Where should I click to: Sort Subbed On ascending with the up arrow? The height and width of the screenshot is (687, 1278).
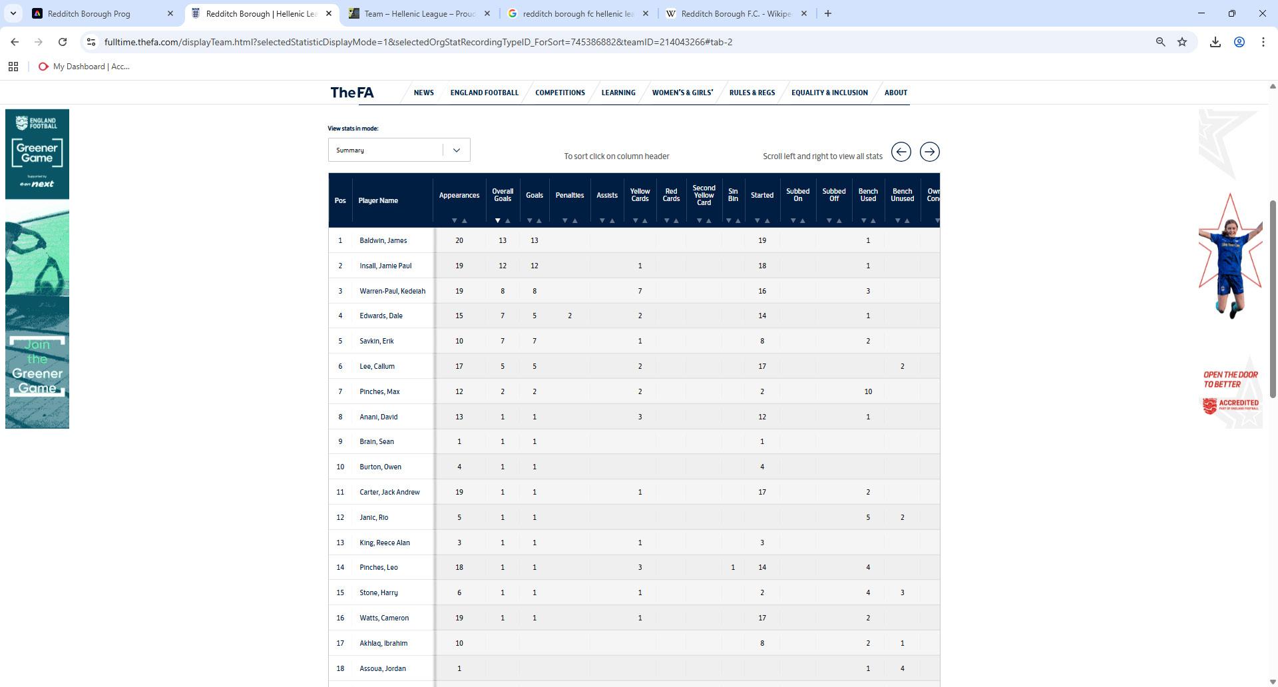(x=803, y=220)
